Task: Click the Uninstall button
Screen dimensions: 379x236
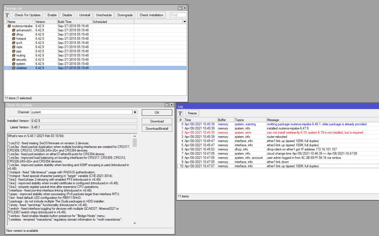Action: pyautogui.click(x=85, y=15)
